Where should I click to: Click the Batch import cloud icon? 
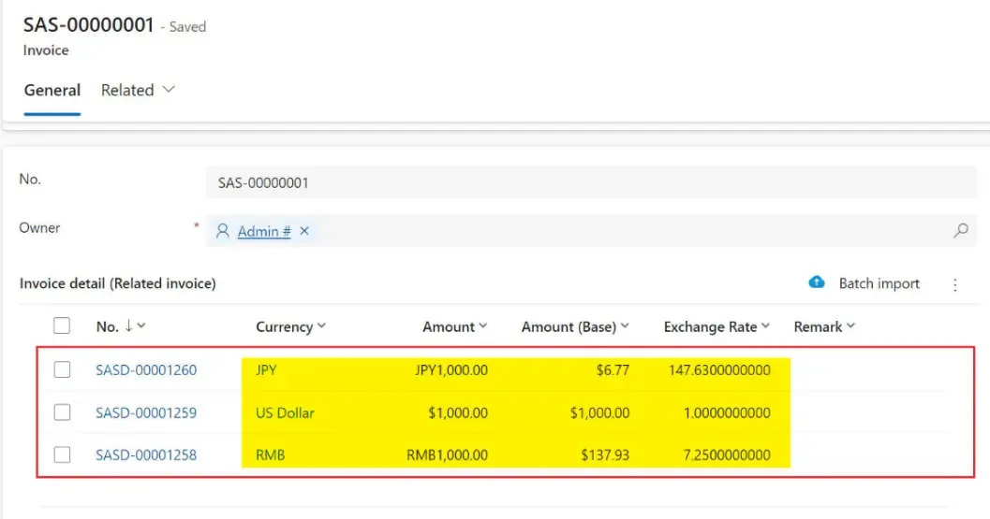click(x=817, y=282)
